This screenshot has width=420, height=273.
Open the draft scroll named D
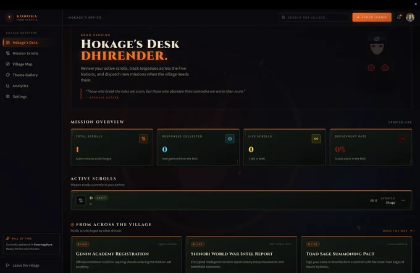tap(241, 200)
